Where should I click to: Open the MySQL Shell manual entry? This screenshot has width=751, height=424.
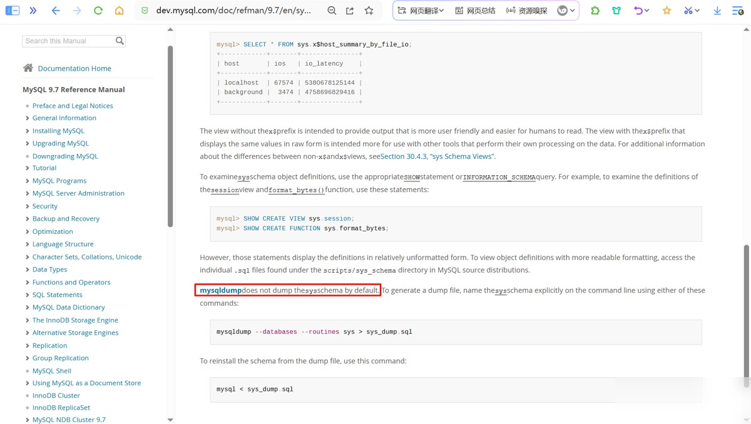52,371
